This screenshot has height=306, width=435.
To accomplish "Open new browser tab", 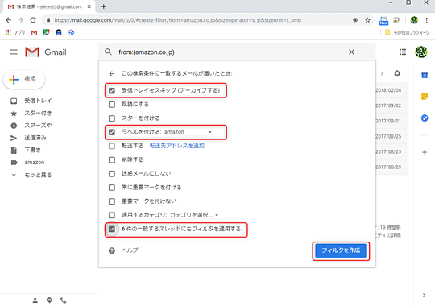I will click(x=103, y=6).
